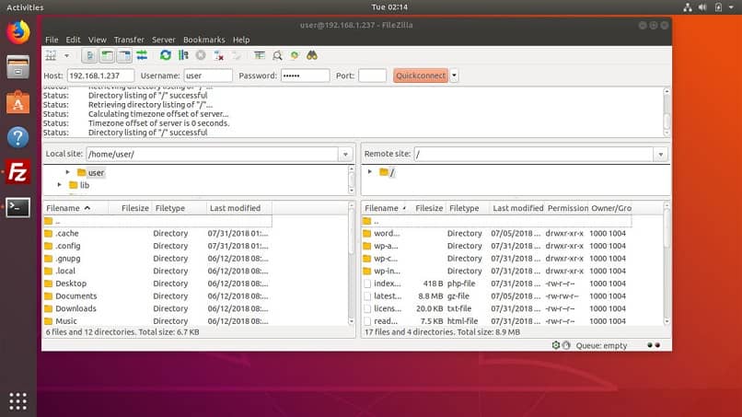Toggle local directory tree display

[x=107, y=56]
